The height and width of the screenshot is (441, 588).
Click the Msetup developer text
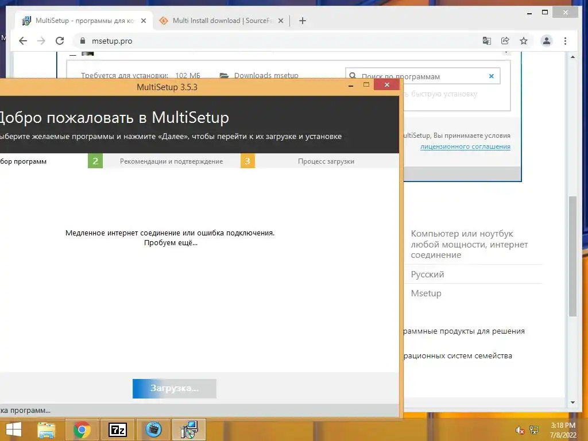point(426,293)
